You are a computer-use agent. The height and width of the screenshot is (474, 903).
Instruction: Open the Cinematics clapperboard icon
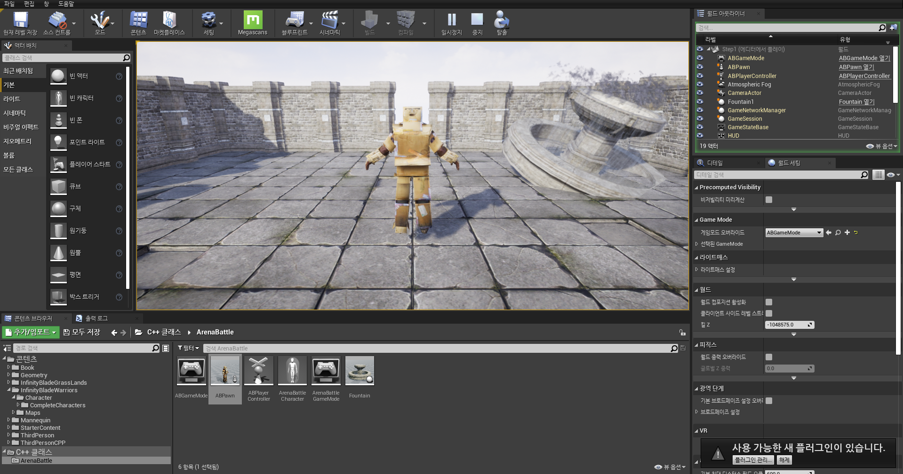329,20
